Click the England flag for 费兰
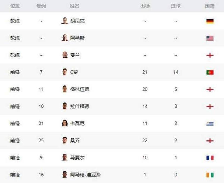This screenshot has height=183, width=224. pyautogui.click(x=210, y=55)
